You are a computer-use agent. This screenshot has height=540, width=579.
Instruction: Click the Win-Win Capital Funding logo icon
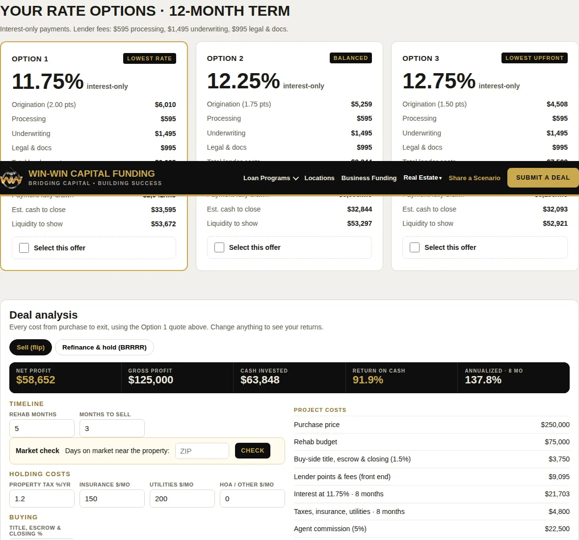click(11, 178)
